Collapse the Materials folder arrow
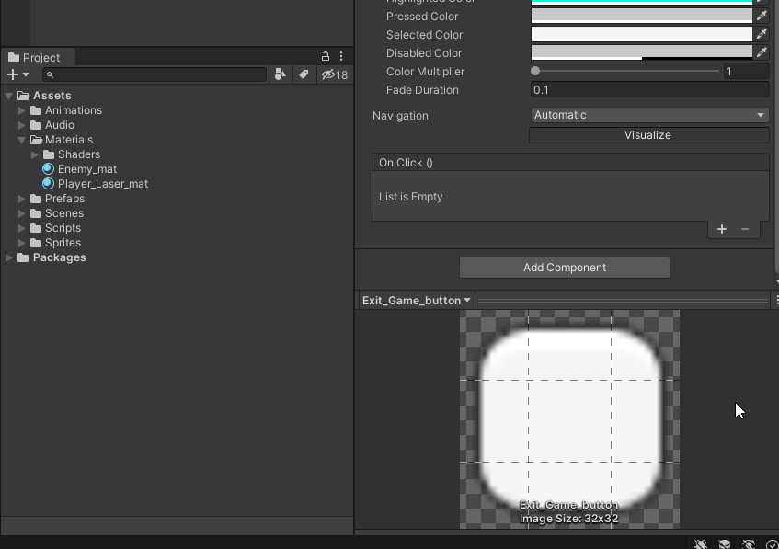The height and width of the screenshot is (549, 779). 22,140
